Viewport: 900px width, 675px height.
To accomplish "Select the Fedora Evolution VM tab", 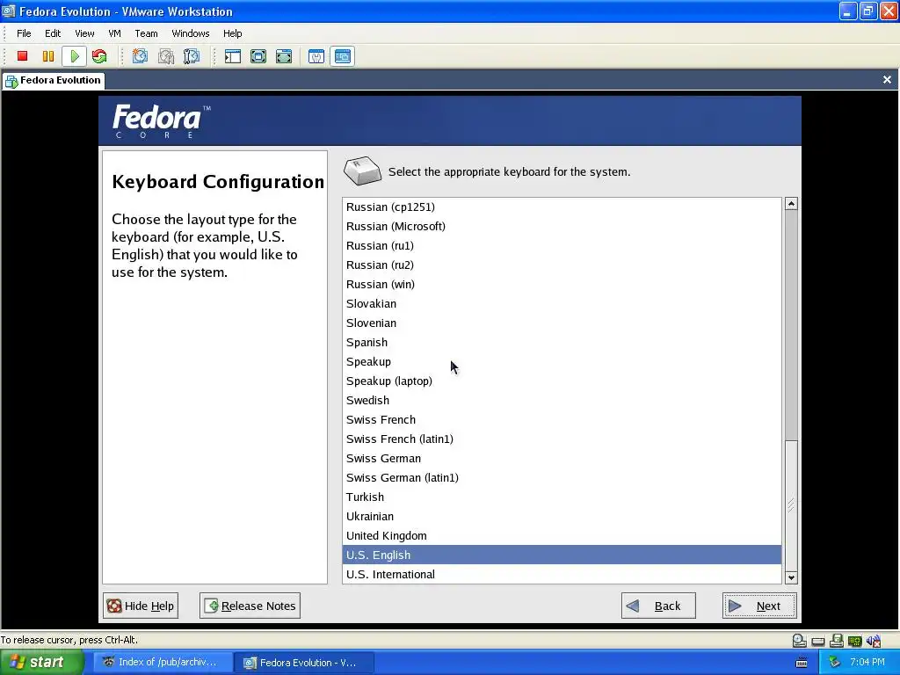I will 54,80.
